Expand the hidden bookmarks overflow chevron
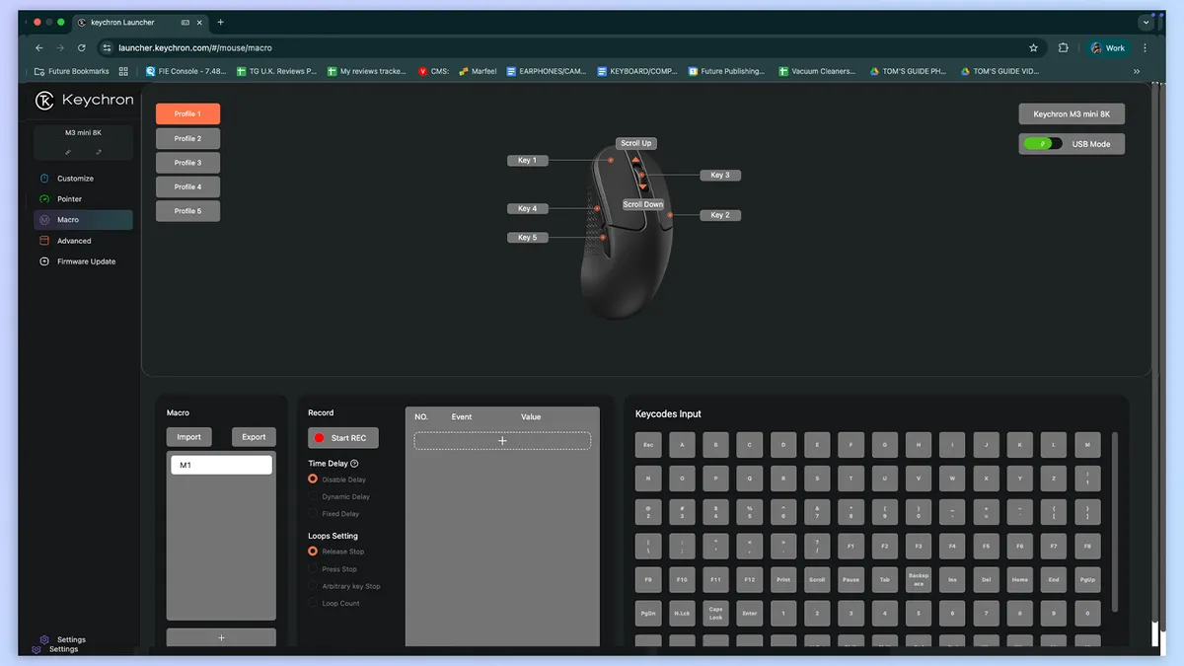 click(x=1137, y=71)
